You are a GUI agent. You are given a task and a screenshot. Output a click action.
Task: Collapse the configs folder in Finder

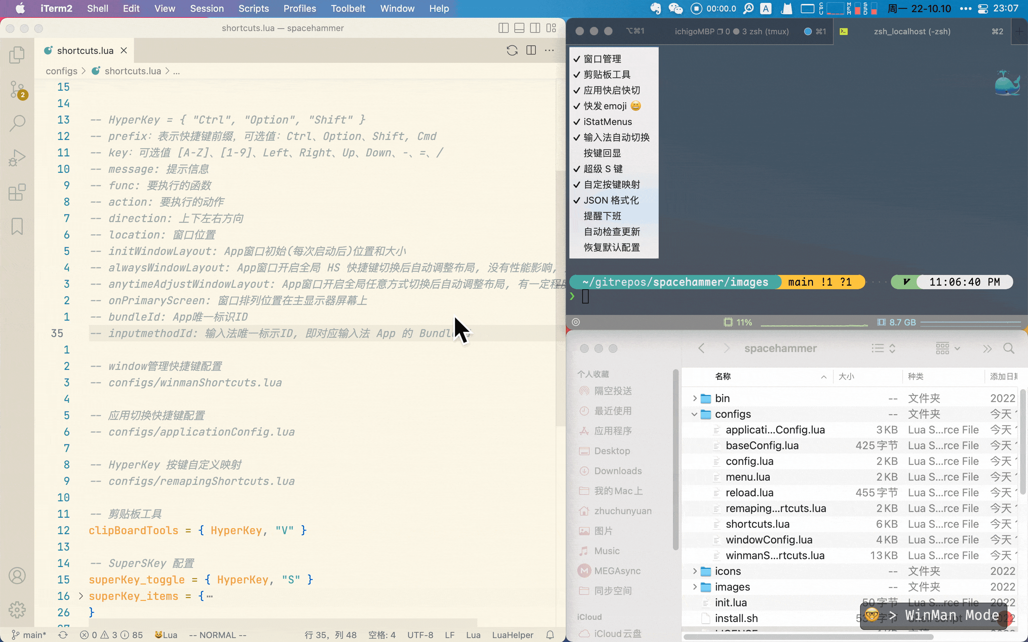694,414
